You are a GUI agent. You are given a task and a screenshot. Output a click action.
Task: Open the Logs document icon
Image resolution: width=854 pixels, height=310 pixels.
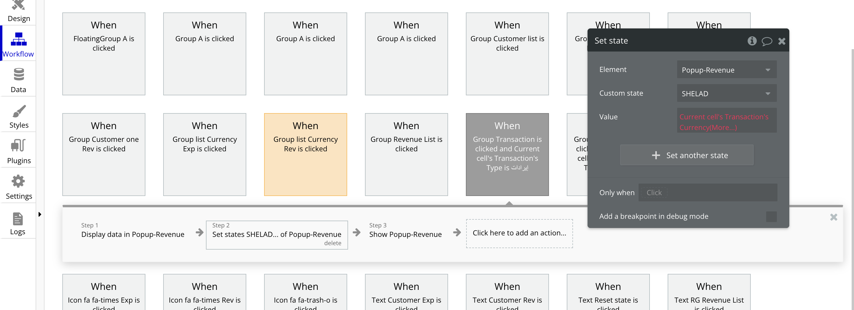pyautogui.click(x=18, y=219)
